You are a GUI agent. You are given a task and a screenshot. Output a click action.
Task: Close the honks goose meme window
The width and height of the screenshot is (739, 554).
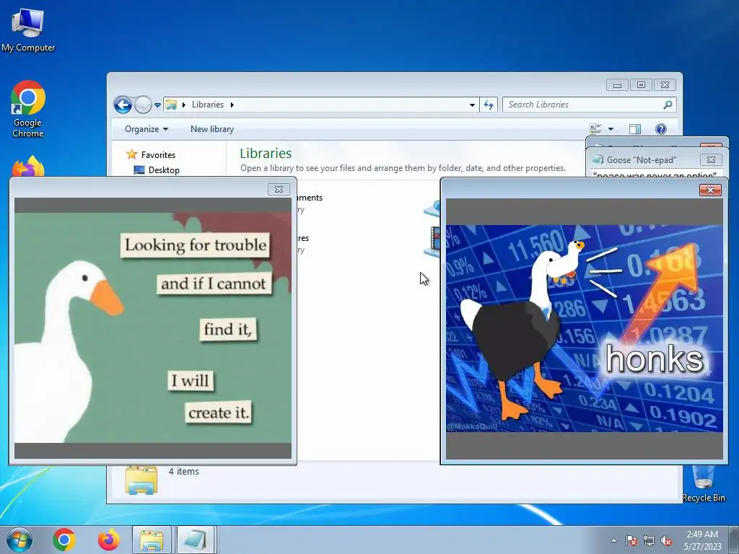[x=710, y=190]
